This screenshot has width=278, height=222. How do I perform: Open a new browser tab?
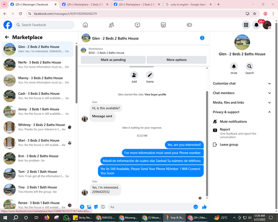219,4
